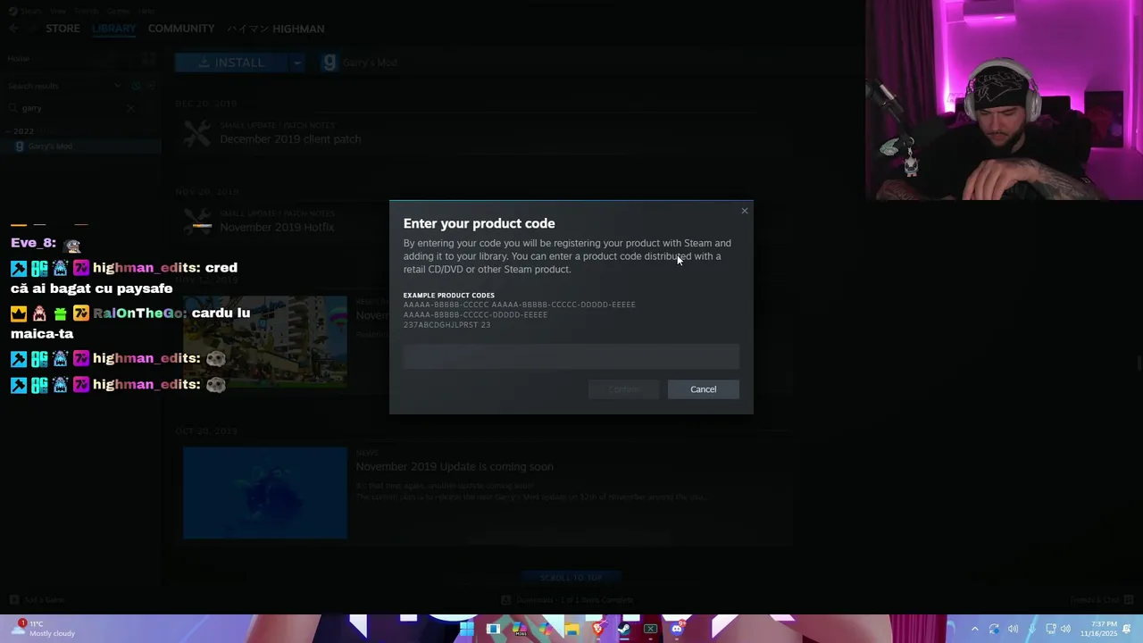Show hidden tray icons chevron

pos(975,629)
